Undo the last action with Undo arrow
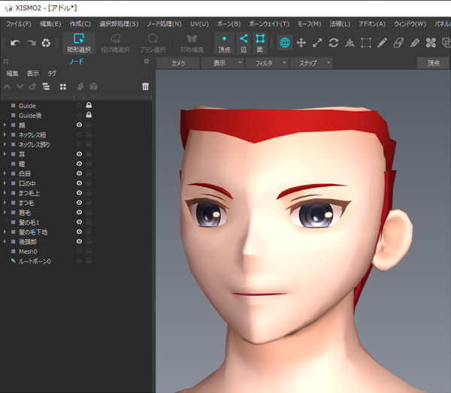451x393 pixels. coord(15,43)
